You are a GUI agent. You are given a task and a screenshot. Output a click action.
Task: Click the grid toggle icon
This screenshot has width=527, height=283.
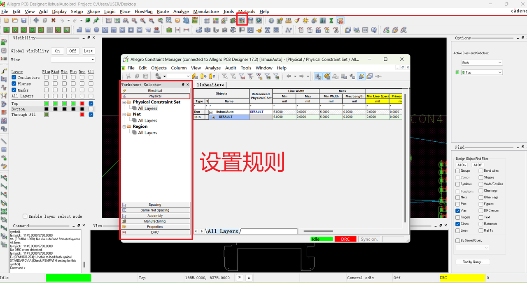(207, 20)
